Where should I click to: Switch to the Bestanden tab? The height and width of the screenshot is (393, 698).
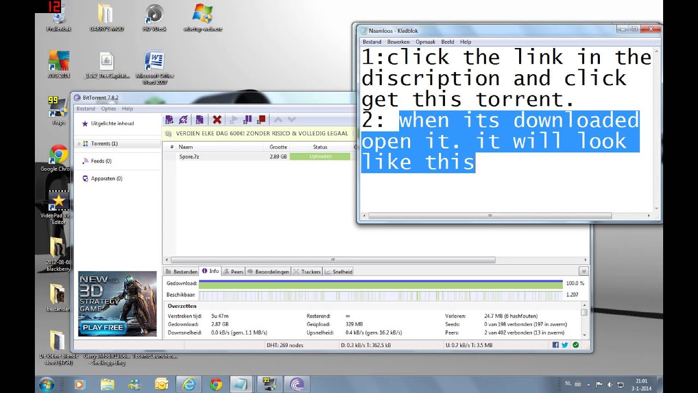(x=182, y=271)
